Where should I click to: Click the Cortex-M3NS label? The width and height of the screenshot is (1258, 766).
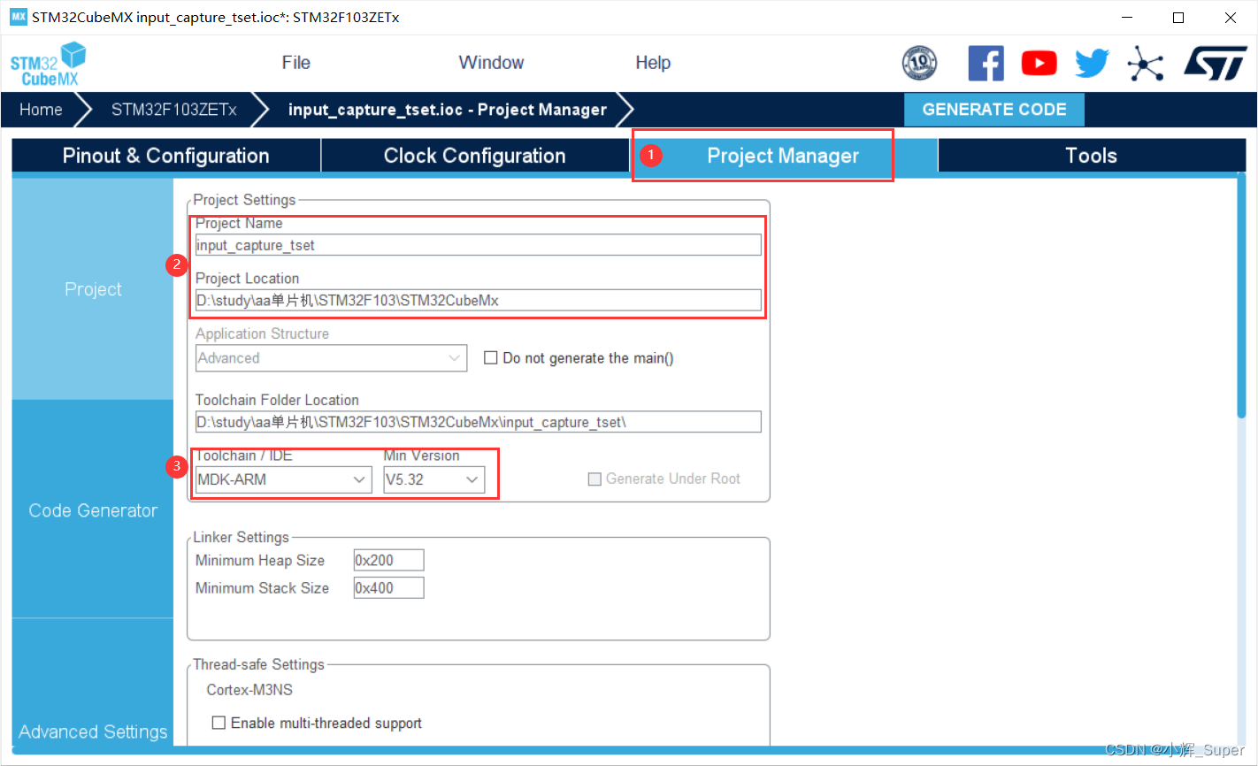[249, 690]
